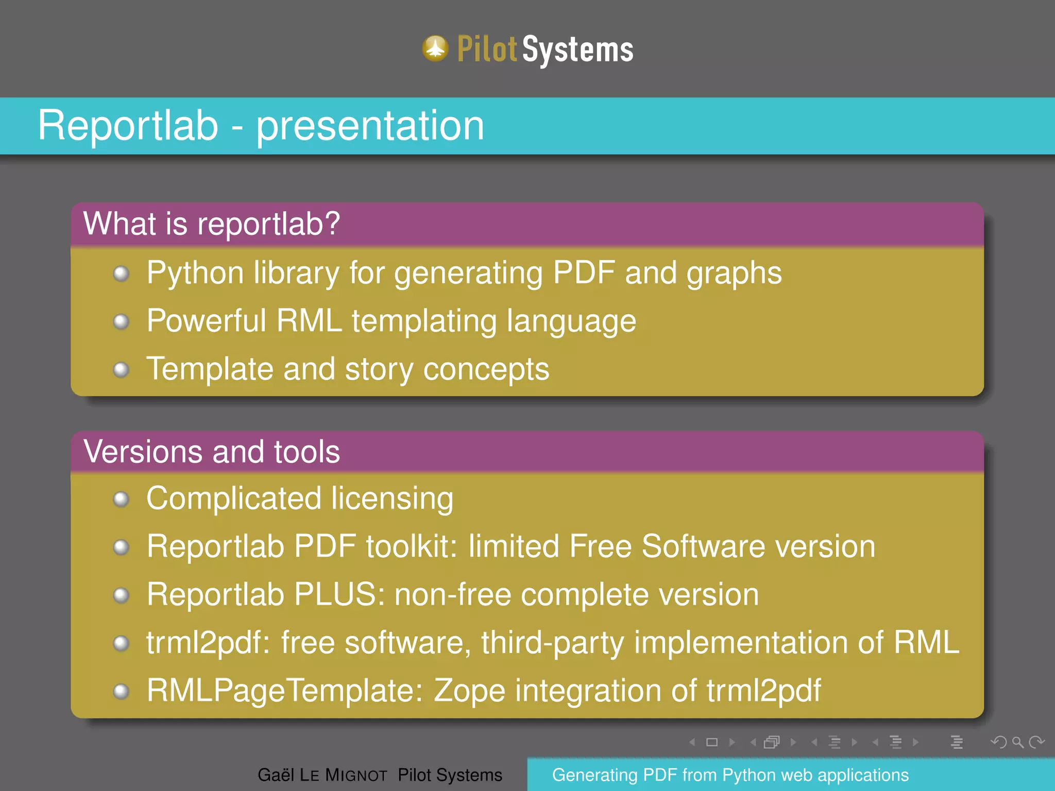Click the presentation outline icon
Screen dimensions: 1055x791
click(957, 742)
